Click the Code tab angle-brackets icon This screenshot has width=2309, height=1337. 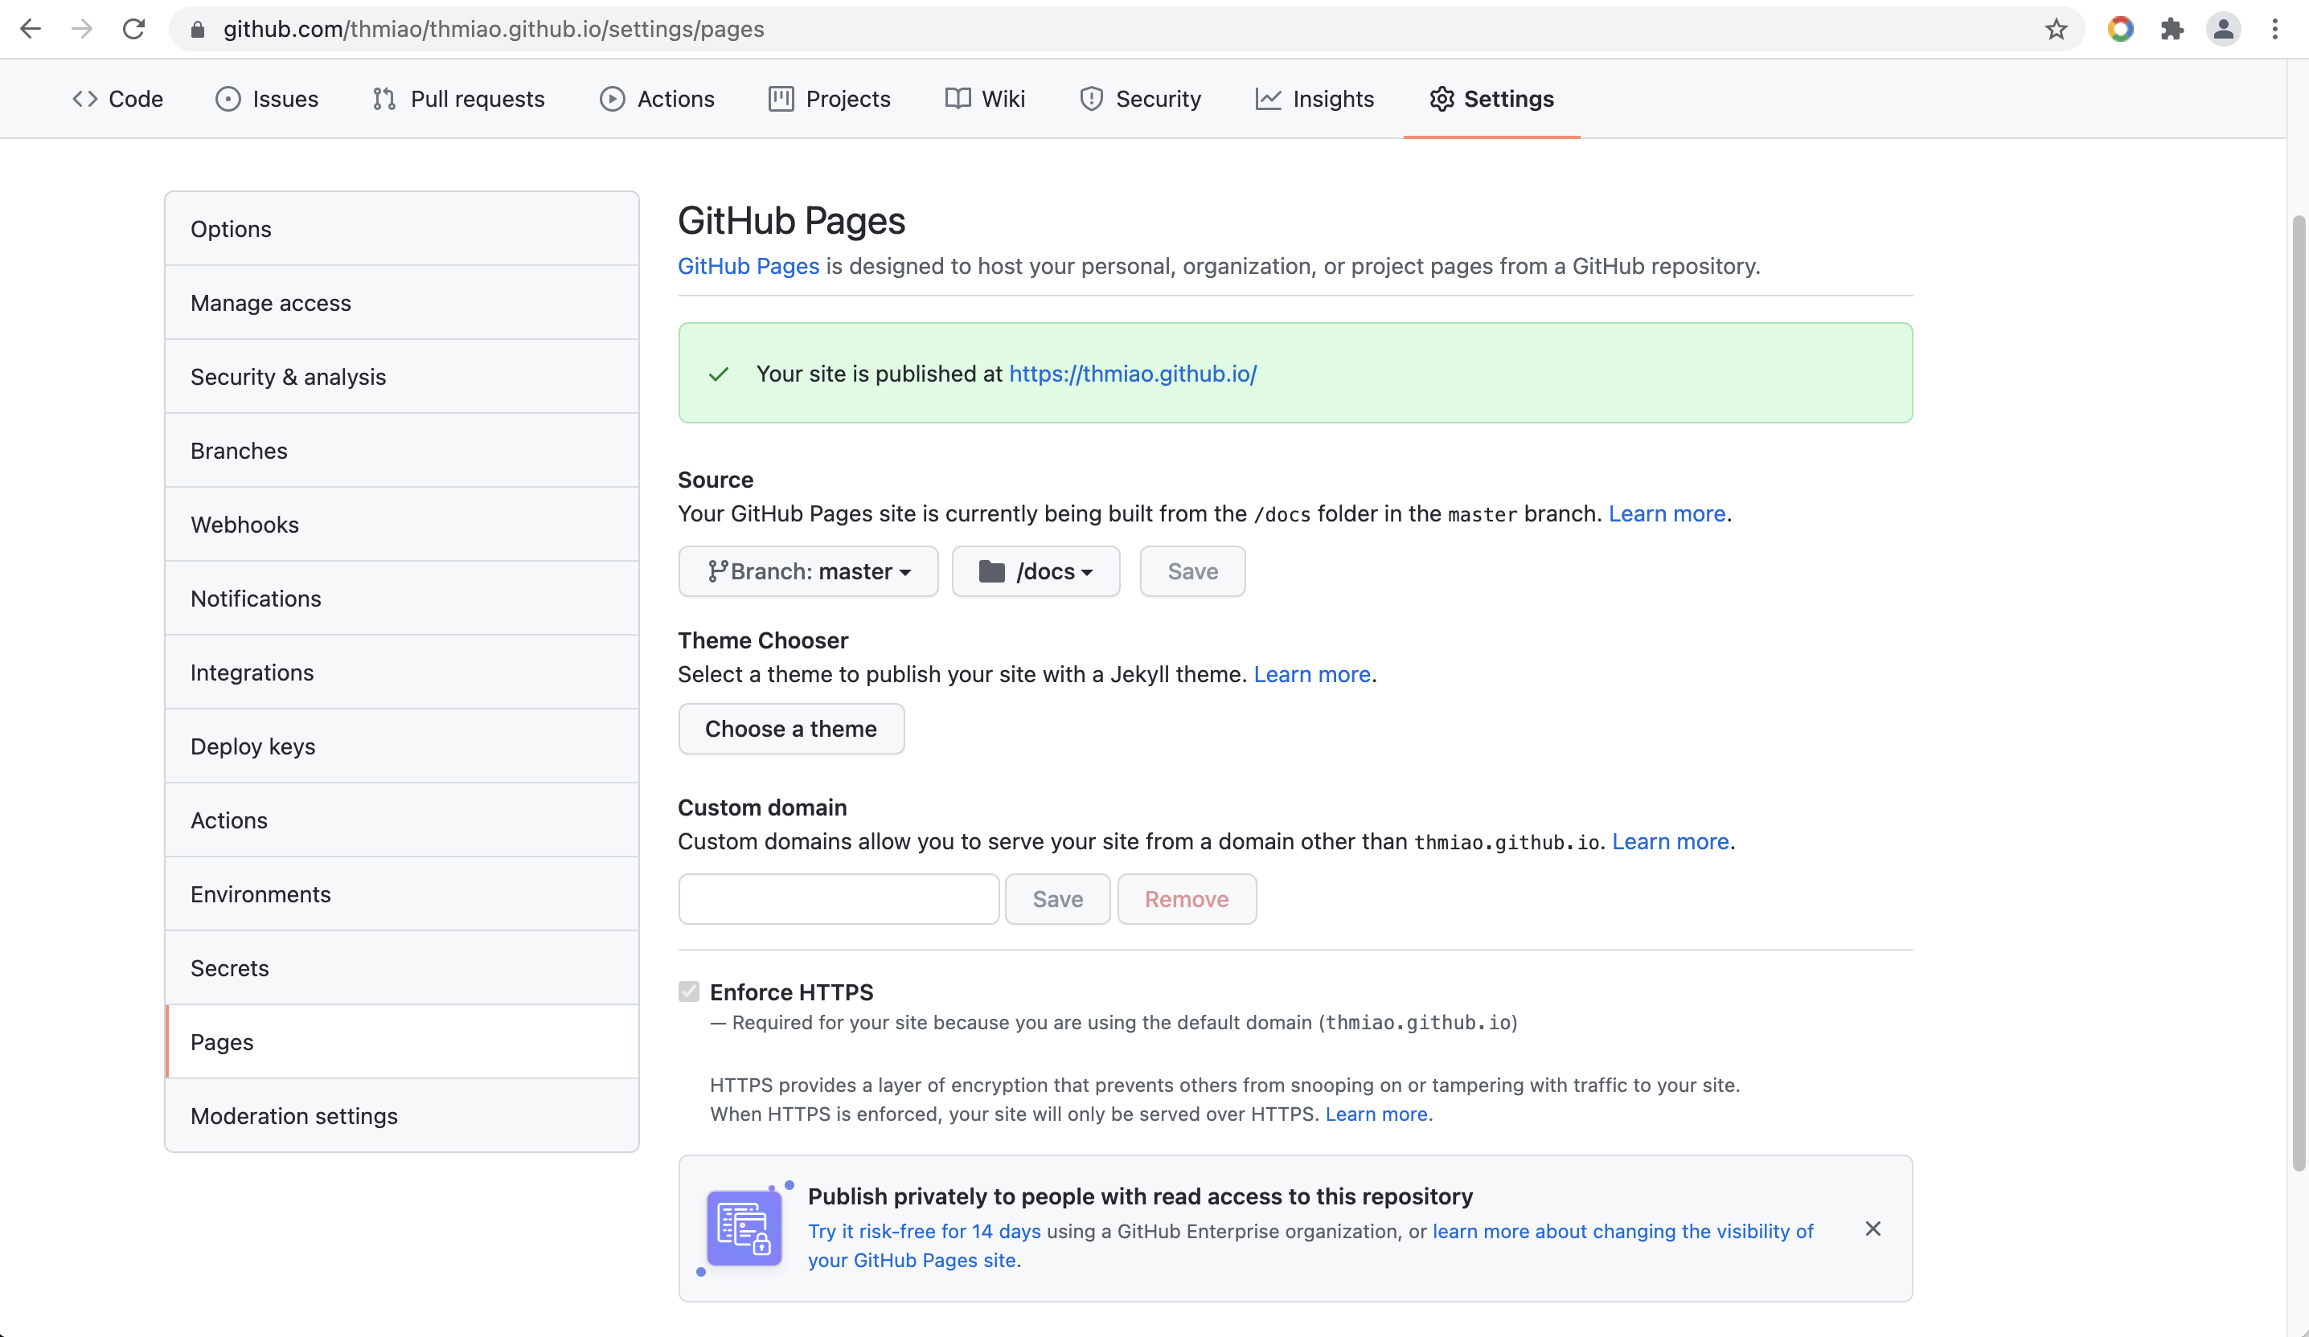click(85, 99)
